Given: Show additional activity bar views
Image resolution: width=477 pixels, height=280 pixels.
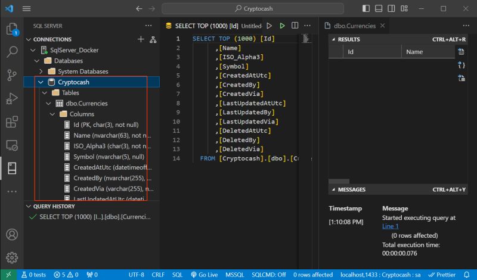Looking at the screenshot, I should pyautogui.click(x=12, y=191).
